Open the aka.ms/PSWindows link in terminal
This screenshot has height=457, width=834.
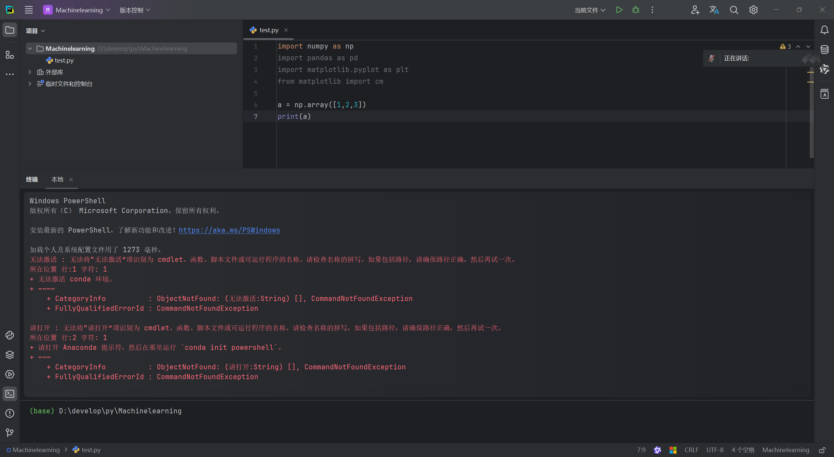pos(229,230)
